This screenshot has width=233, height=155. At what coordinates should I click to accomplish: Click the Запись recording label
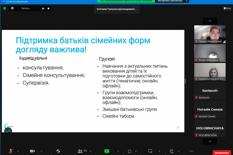click(26, 8)
